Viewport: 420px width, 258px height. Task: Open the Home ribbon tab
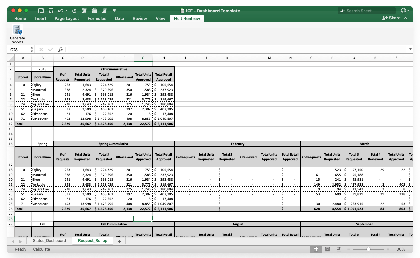coord(20,18)
